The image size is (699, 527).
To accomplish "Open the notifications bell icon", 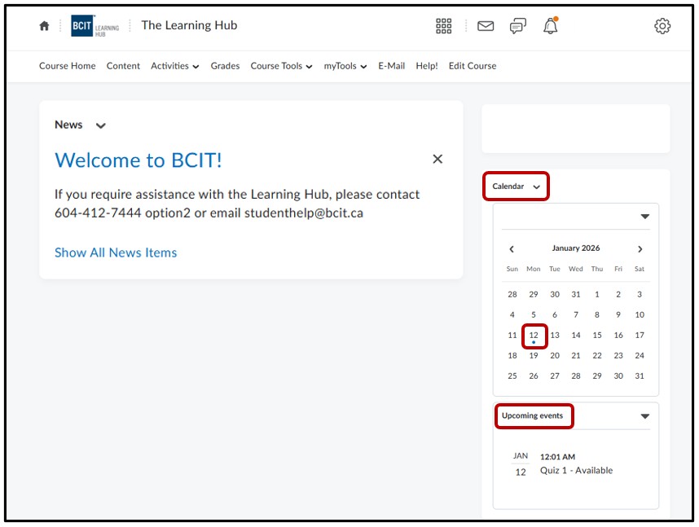I will click(551, 27).
